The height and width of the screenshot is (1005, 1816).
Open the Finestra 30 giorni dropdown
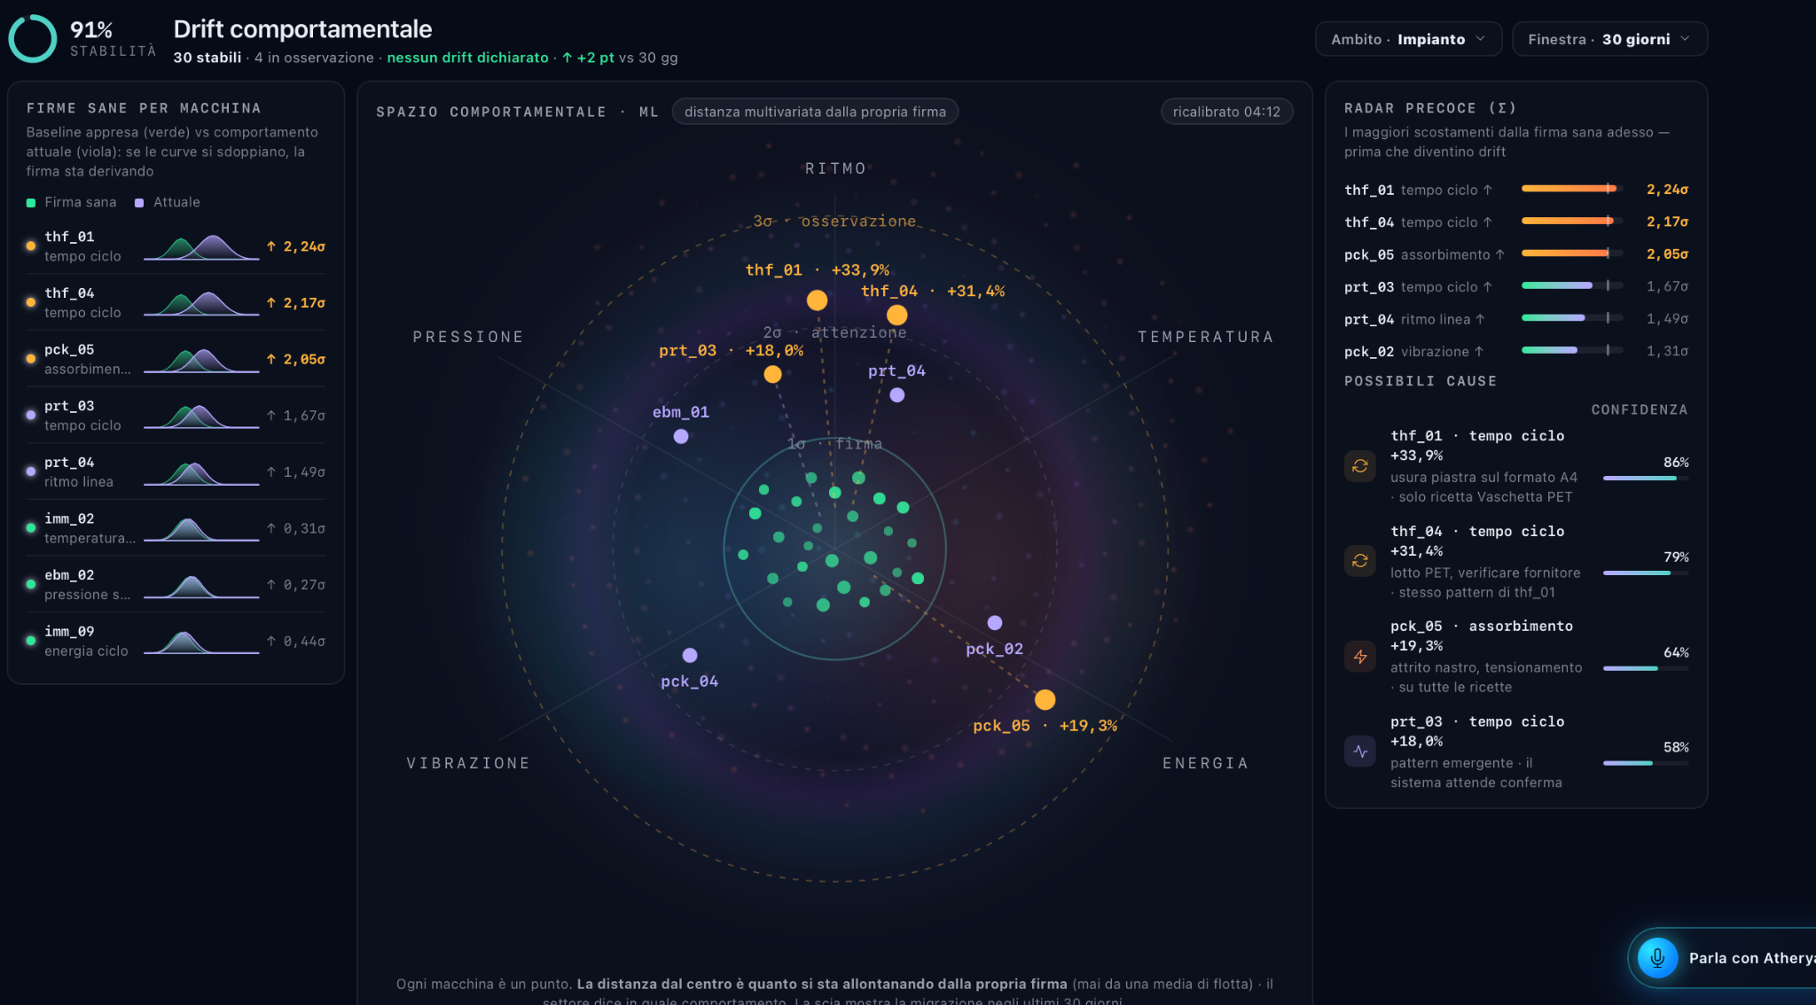(x=1609, y=39)
